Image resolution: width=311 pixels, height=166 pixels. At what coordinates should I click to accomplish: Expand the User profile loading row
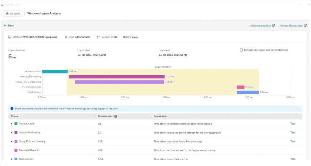pos(12,133)
